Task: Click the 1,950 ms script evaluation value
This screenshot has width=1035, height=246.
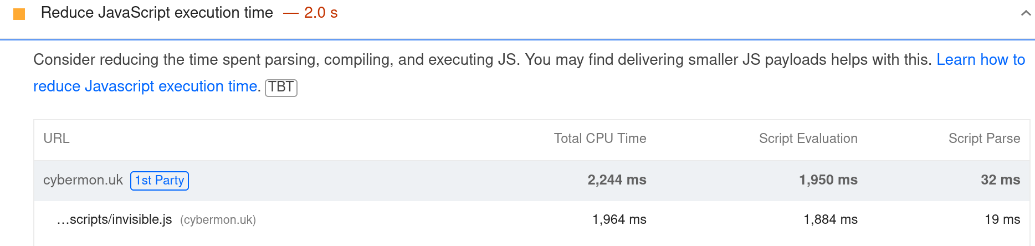Action: 828,180
